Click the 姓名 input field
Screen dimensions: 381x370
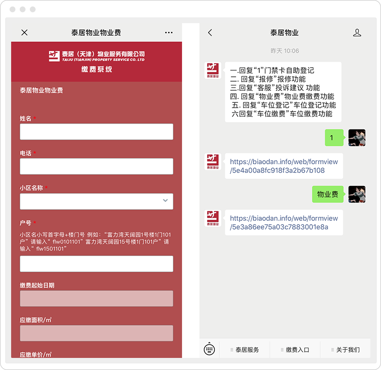coord(97,131)
